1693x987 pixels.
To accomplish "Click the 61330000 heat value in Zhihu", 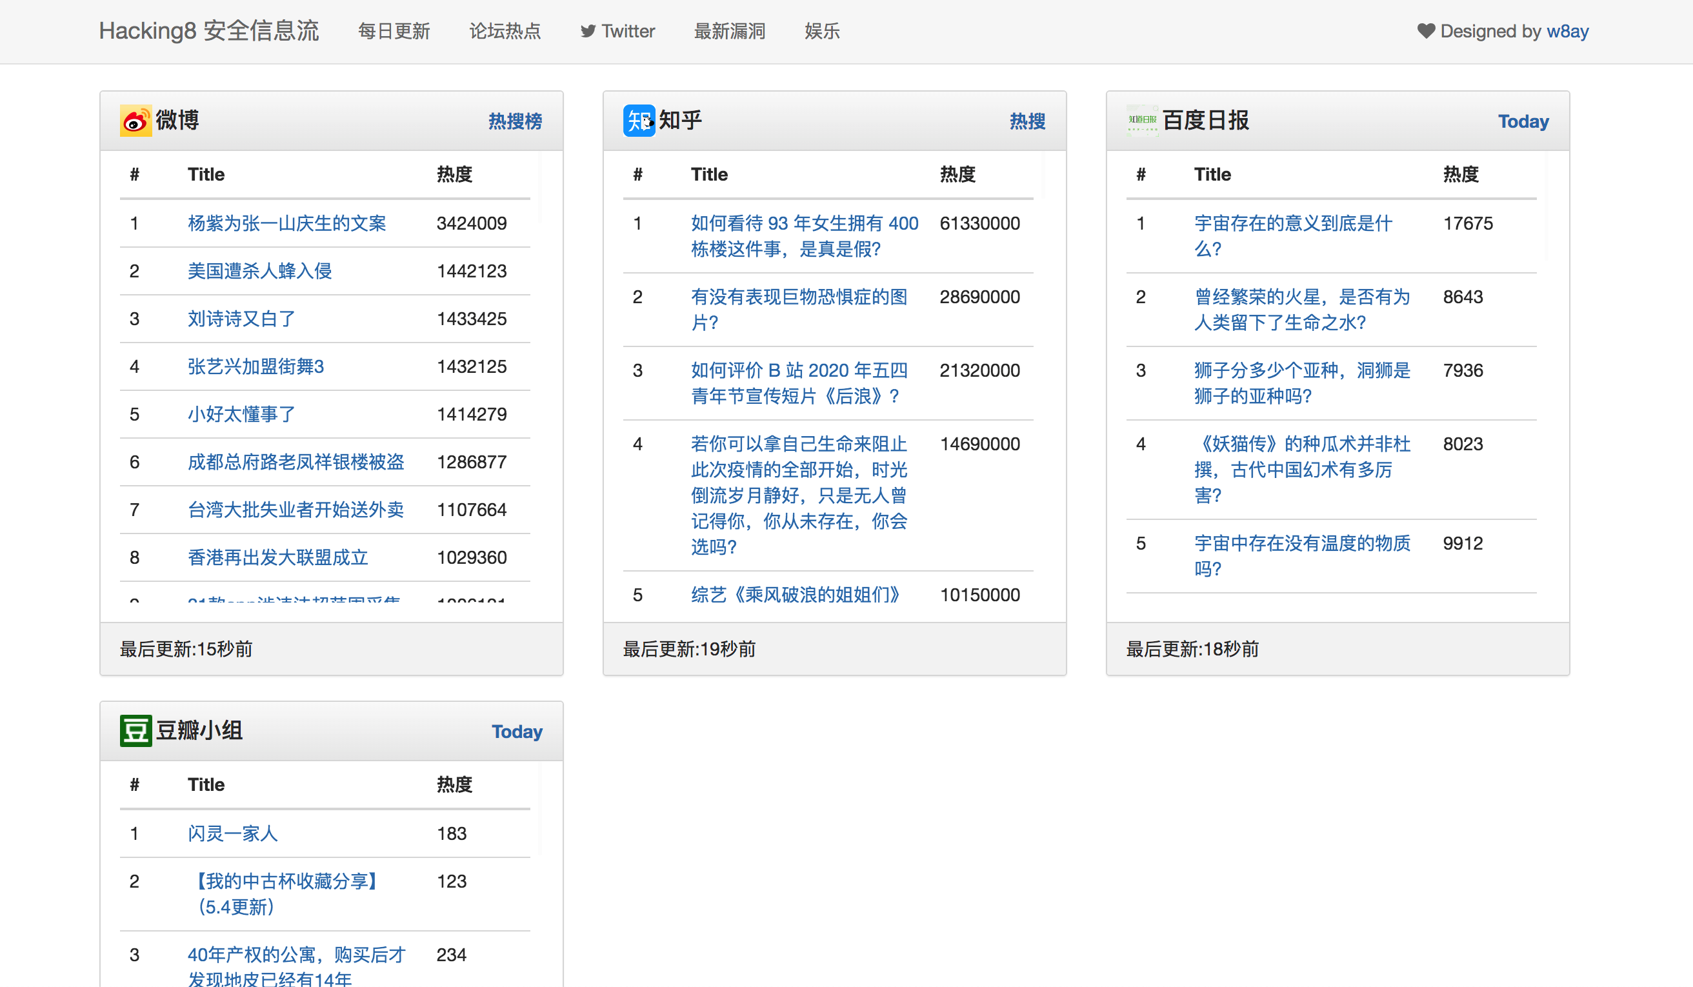I will pyautogui.click(x=979, y=224).
